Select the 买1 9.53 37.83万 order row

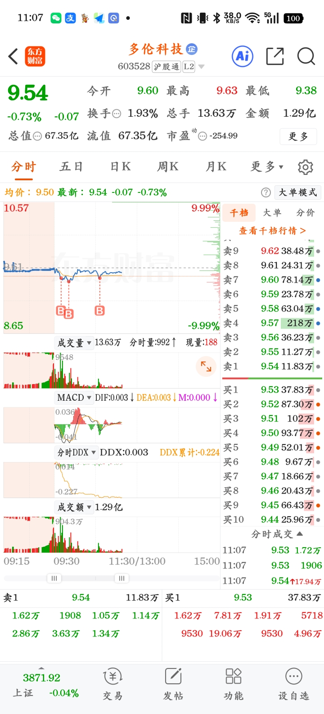(272, 390)
